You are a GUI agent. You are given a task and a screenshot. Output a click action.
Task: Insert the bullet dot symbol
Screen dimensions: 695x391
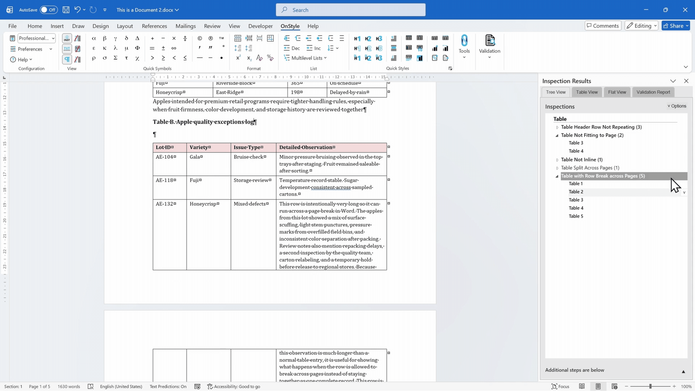click(222, 58)
